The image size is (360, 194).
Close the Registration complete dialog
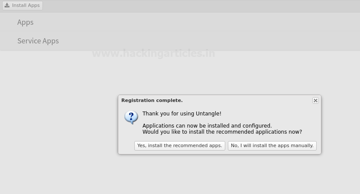click(x=315, y=100)
